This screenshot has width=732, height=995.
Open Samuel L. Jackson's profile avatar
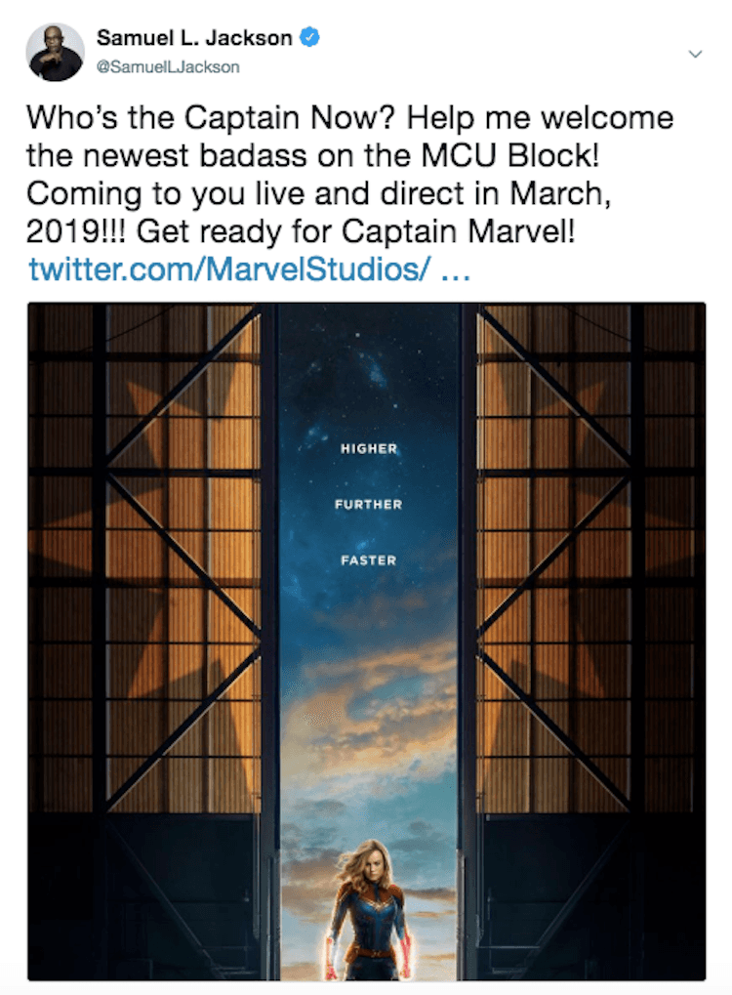pos(56,52)
